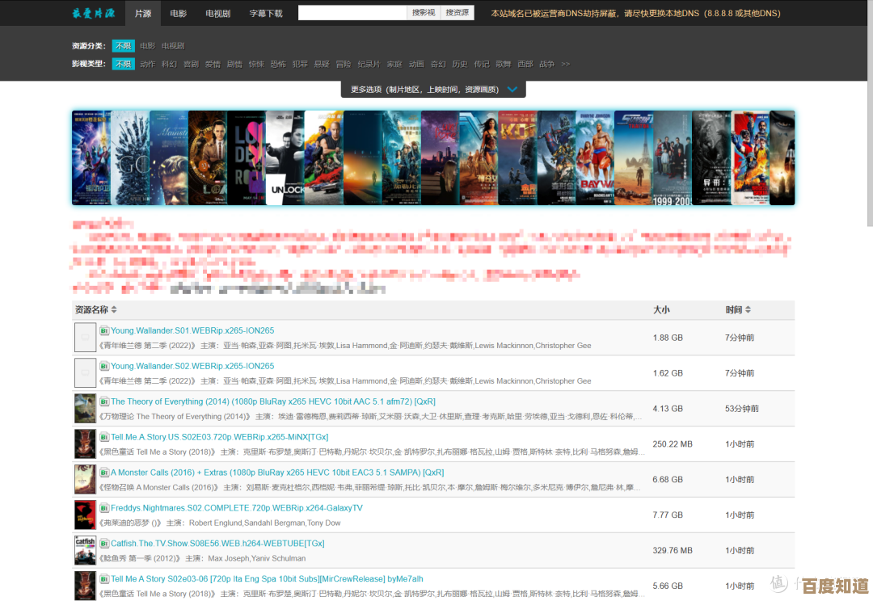Click the BT icon beside A Monster Calls
This screenshot has height=601, width=873.
pyautogui.click(x=104, y=473)
